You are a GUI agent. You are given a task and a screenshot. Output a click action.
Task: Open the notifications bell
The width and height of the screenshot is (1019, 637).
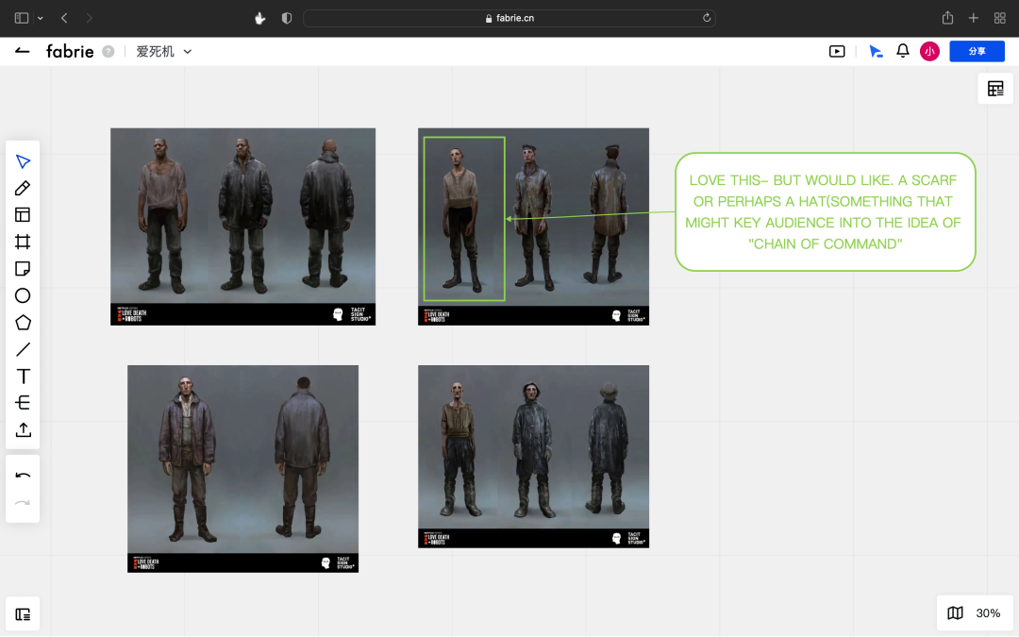point(903,51)
